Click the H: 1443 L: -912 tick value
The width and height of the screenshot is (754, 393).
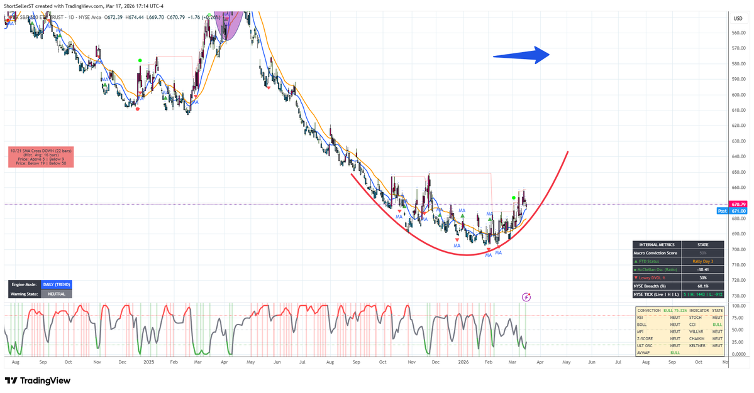(x=702, y=294)
